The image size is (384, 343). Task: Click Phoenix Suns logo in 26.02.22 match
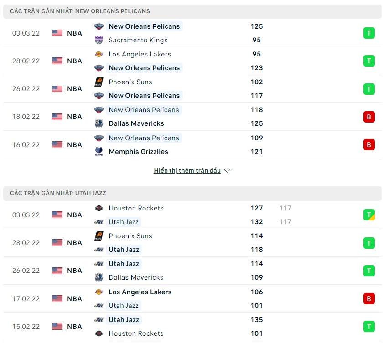click(x=99, y=82)
